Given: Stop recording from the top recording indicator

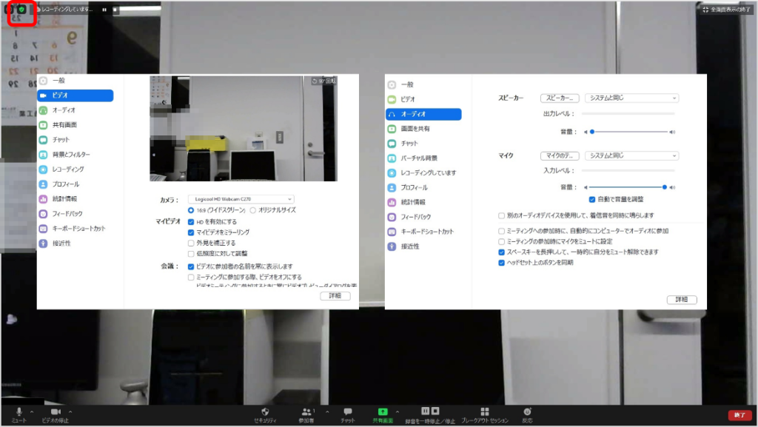Looking at the screenshot, I should point(115,9).
